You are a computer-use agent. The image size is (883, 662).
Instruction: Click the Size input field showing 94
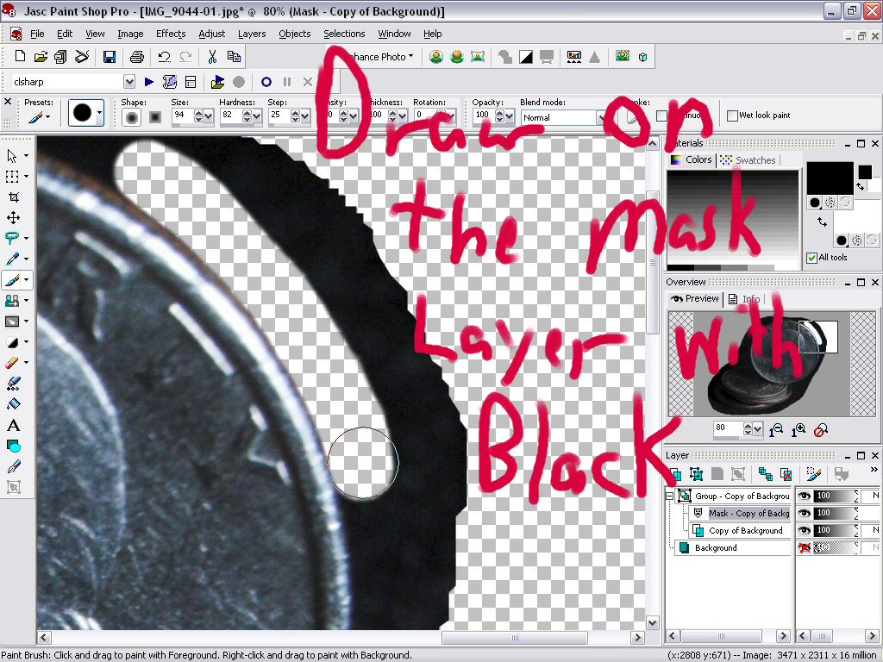[x=183, y=115]
